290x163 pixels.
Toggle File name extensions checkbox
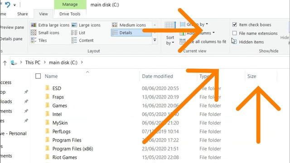click(x=235, y=33)
